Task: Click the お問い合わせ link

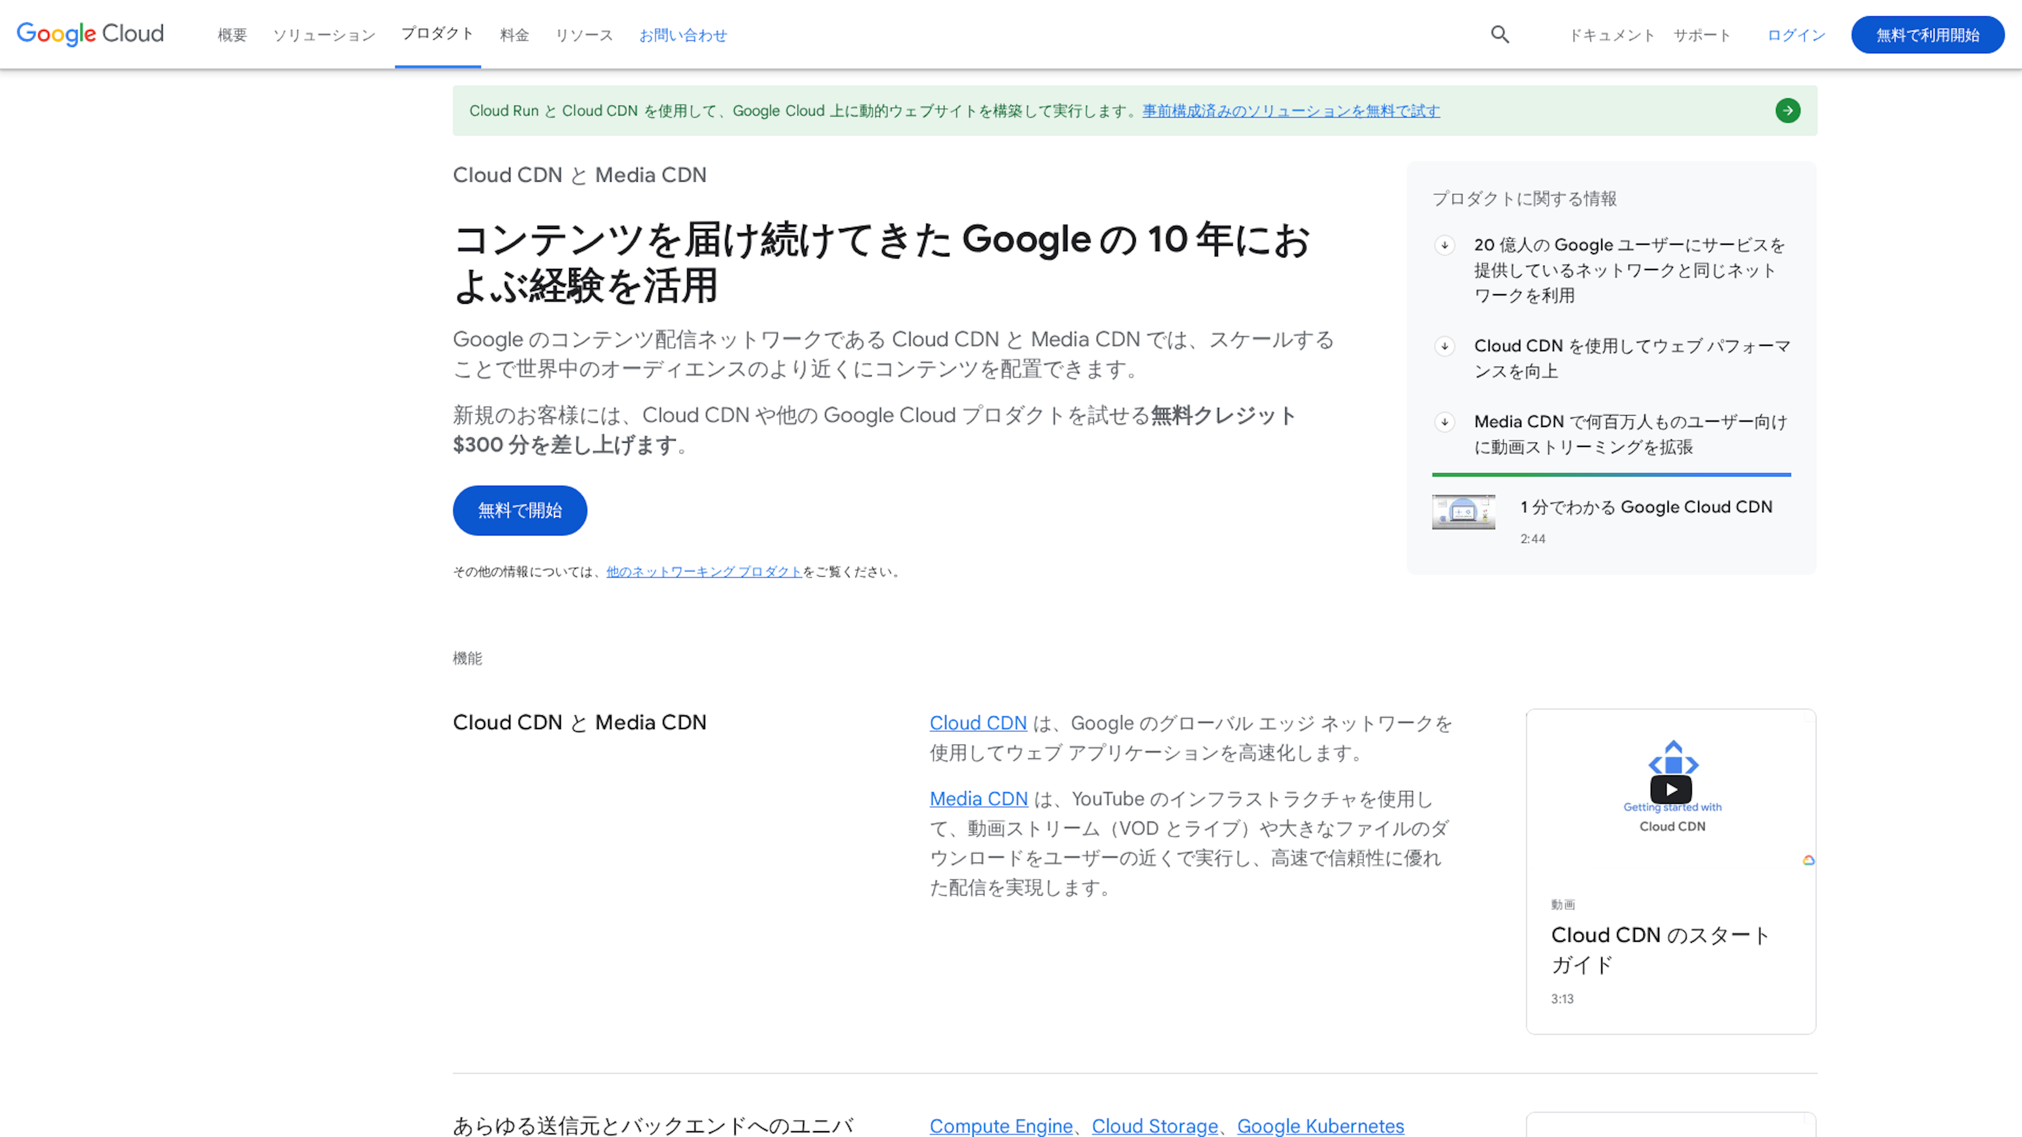Action: [x=683, y=35]
